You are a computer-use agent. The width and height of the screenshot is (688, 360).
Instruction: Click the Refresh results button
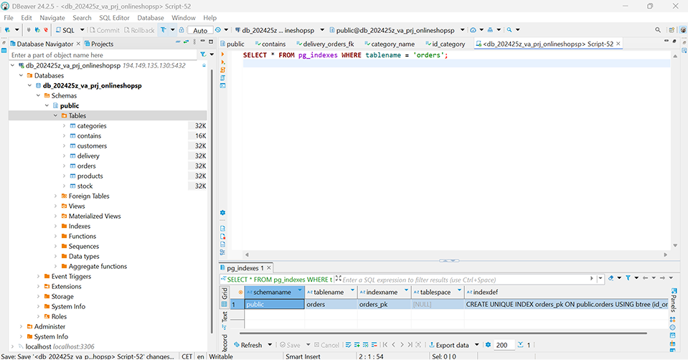[x=248, y=345]
